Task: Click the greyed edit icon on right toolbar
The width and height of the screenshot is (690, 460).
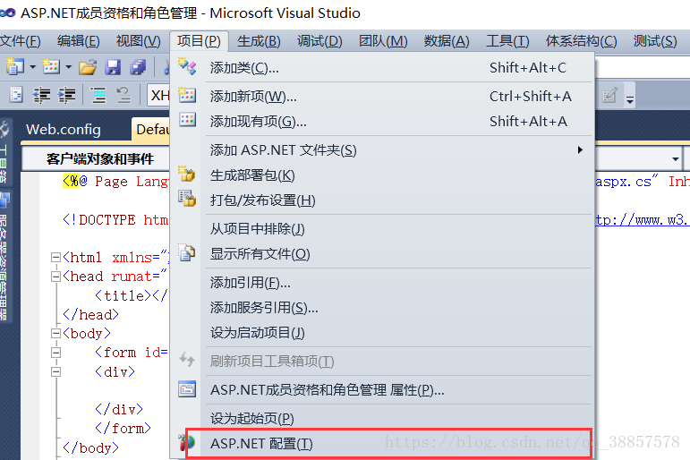Action: click(x=610, y=95)
